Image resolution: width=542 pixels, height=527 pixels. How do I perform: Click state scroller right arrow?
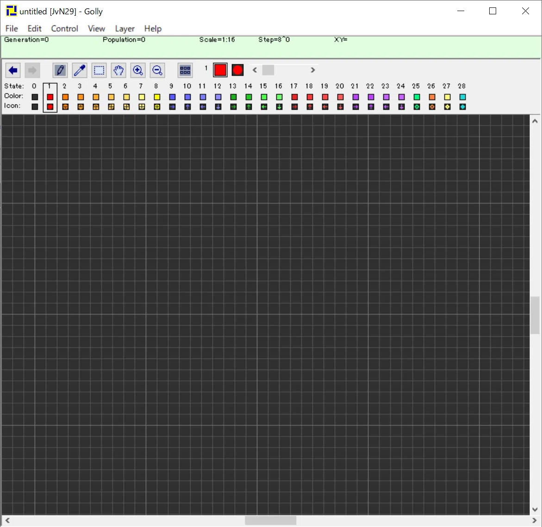pyautogui.click(x=312, y=70)
